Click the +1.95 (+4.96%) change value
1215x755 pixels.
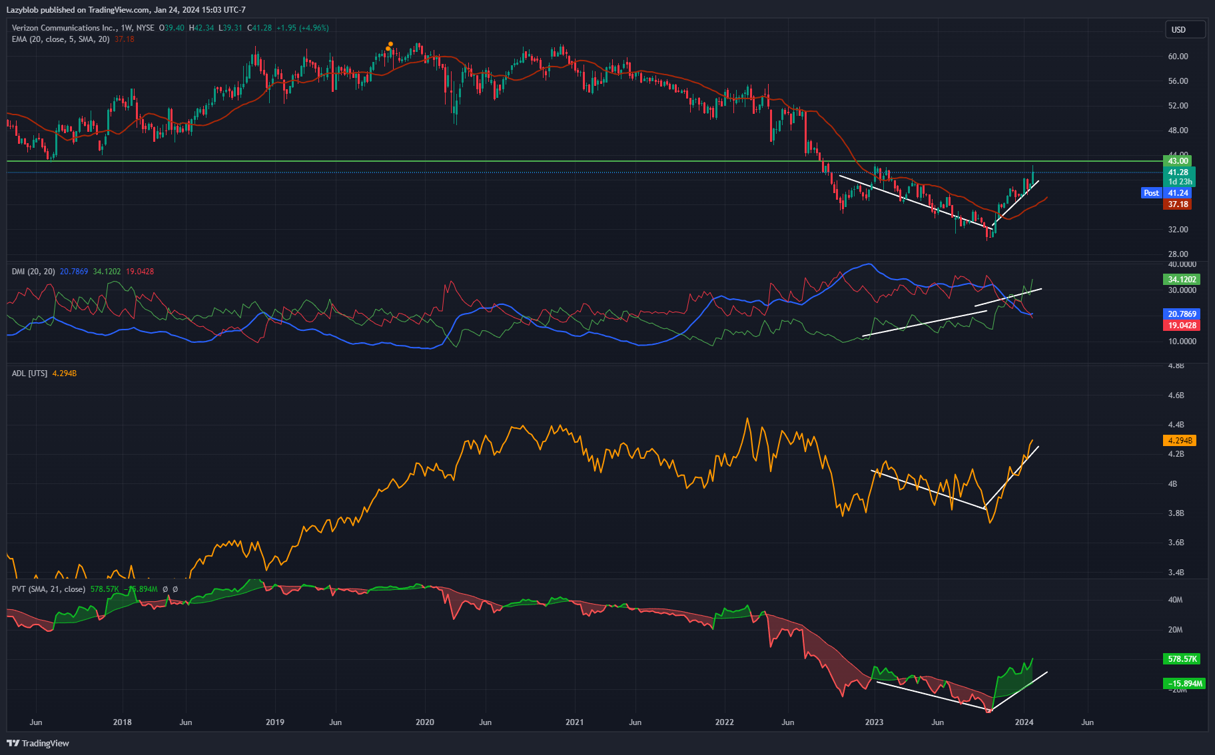(302, 28)
